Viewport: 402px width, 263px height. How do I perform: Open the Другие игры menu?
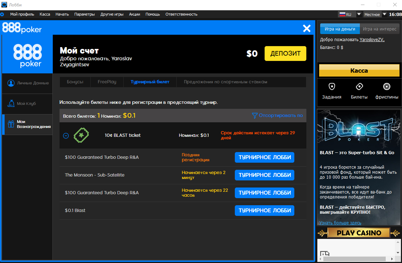point(112,15)
